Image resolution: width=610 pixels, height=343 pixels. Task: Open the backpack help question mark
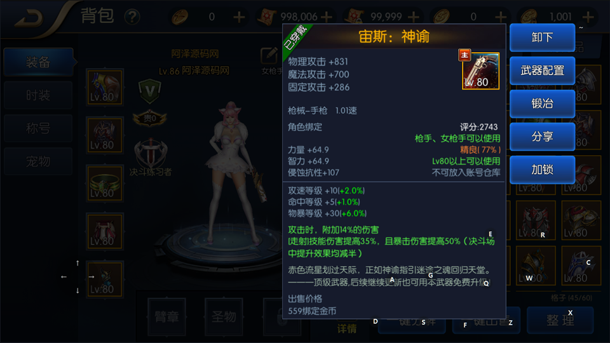(x=132, y=17)
